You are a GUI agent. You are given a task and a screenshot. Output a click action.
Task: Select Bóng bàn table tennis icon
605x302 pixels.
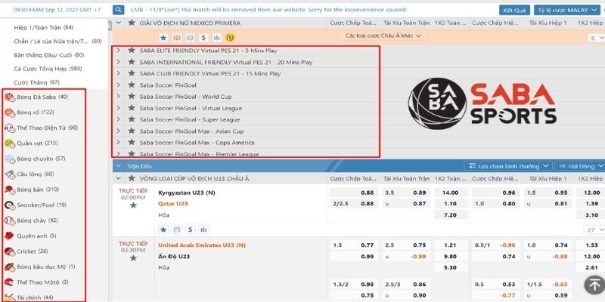10,190
